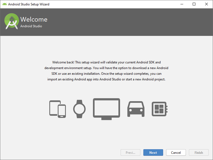This screenshot has width=213, height=160.
Task: Minimize the Setup Wizard window
Action: [x=182, y=4]
